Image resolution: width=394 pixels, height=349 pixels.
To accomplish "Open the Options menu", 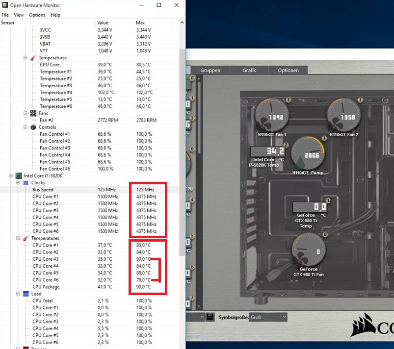I will [37, 15].
